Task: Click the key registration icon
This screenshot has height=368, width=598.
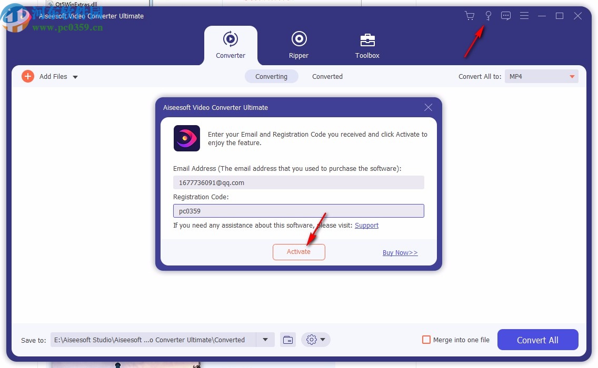Action: point(489,16)
